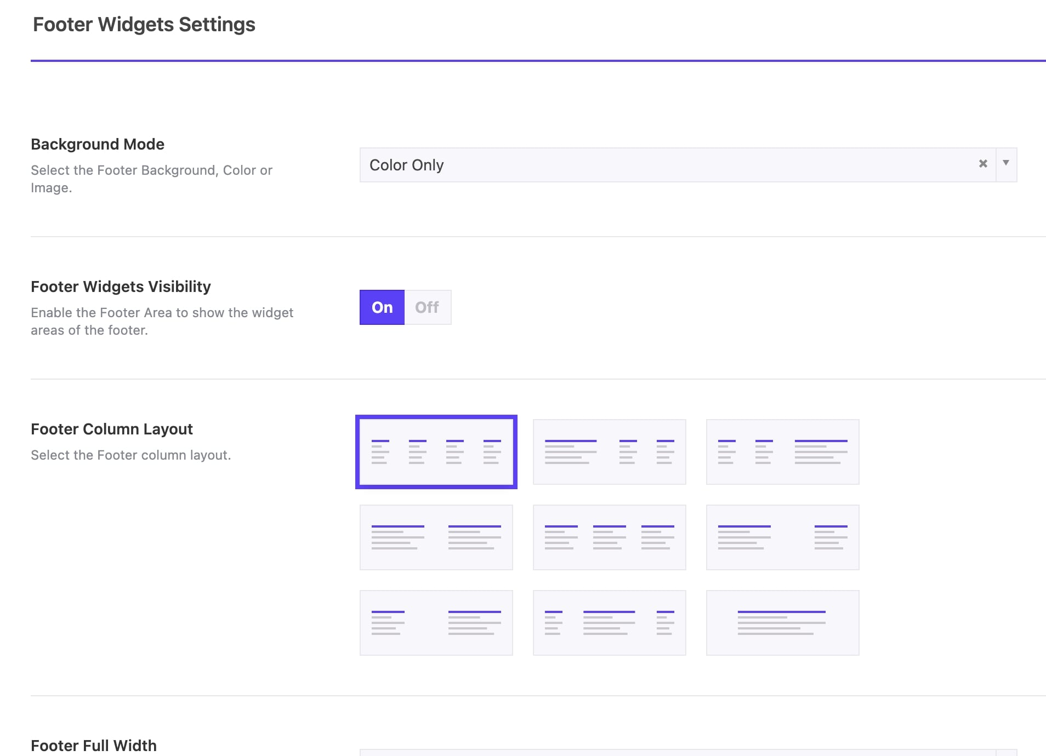Select the three equal columns footer layout

click(609, 537)
